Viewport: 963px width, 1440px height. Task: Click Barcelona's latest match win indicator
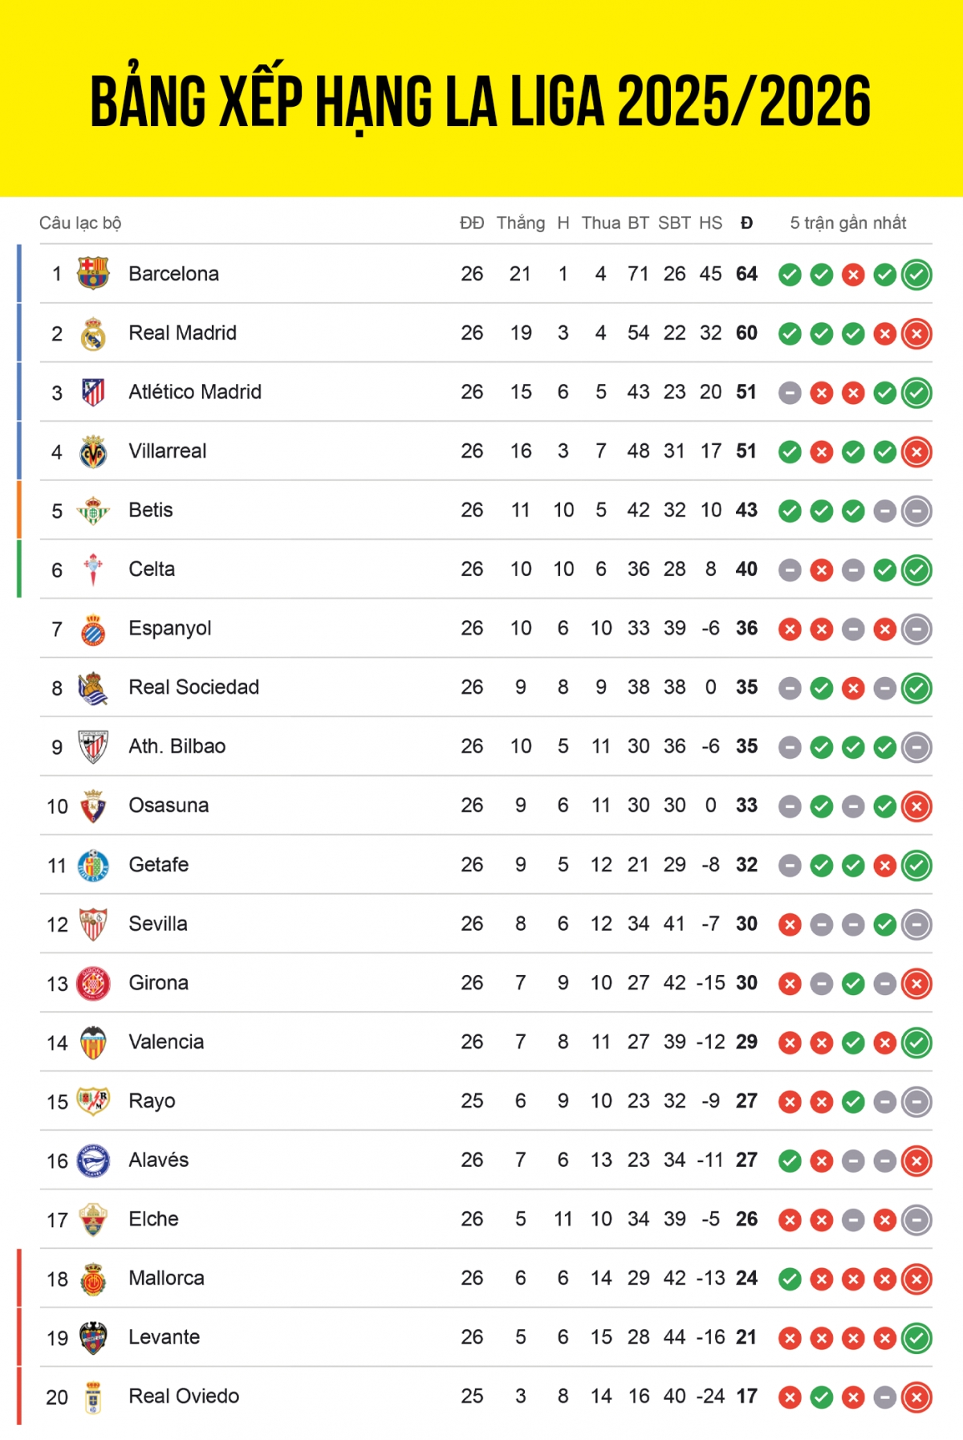(x=916, y=275)
